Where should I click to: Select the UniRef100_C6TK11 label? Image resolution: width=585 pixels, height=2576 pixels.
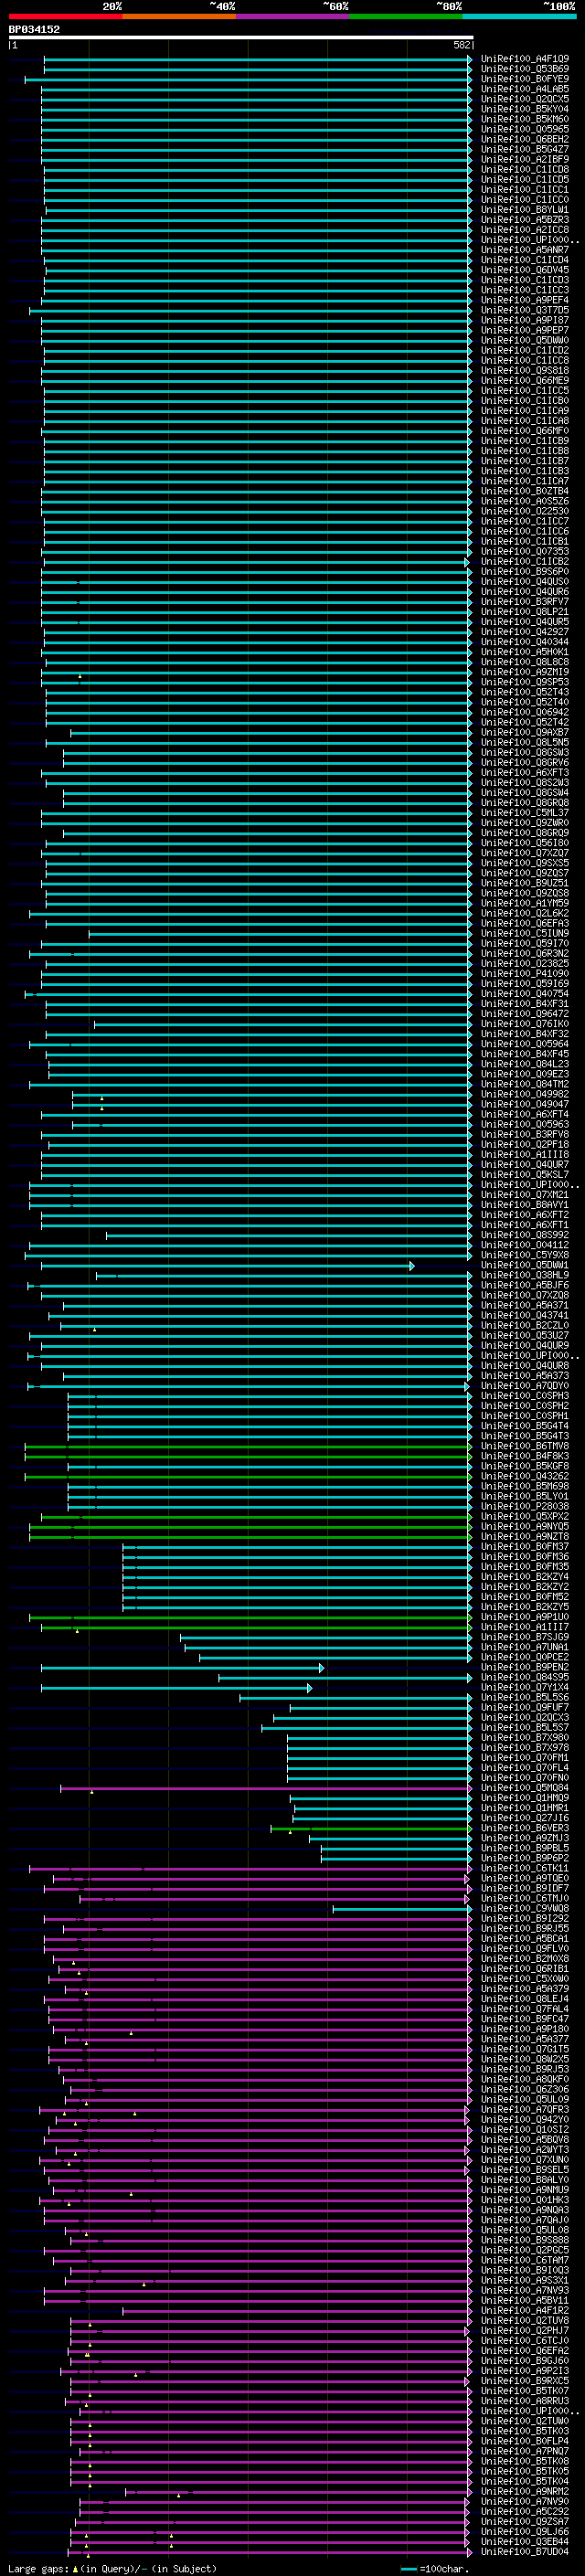525,1868
